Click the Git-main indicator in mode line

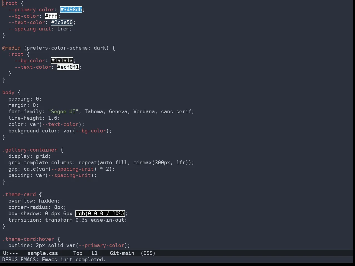(x=122, y=253)
